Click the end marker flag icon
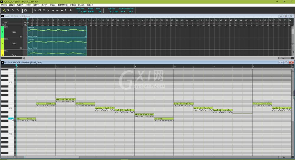Screen dimensions: 295x160 tap(71, 11)
